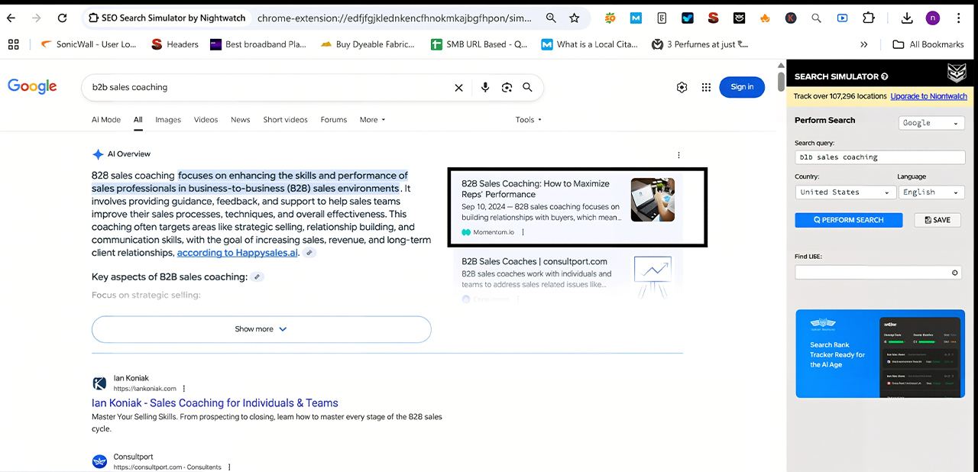Open AI Overview three-dot options menu
Screen dimensions: 978x472
pos(678,155)
